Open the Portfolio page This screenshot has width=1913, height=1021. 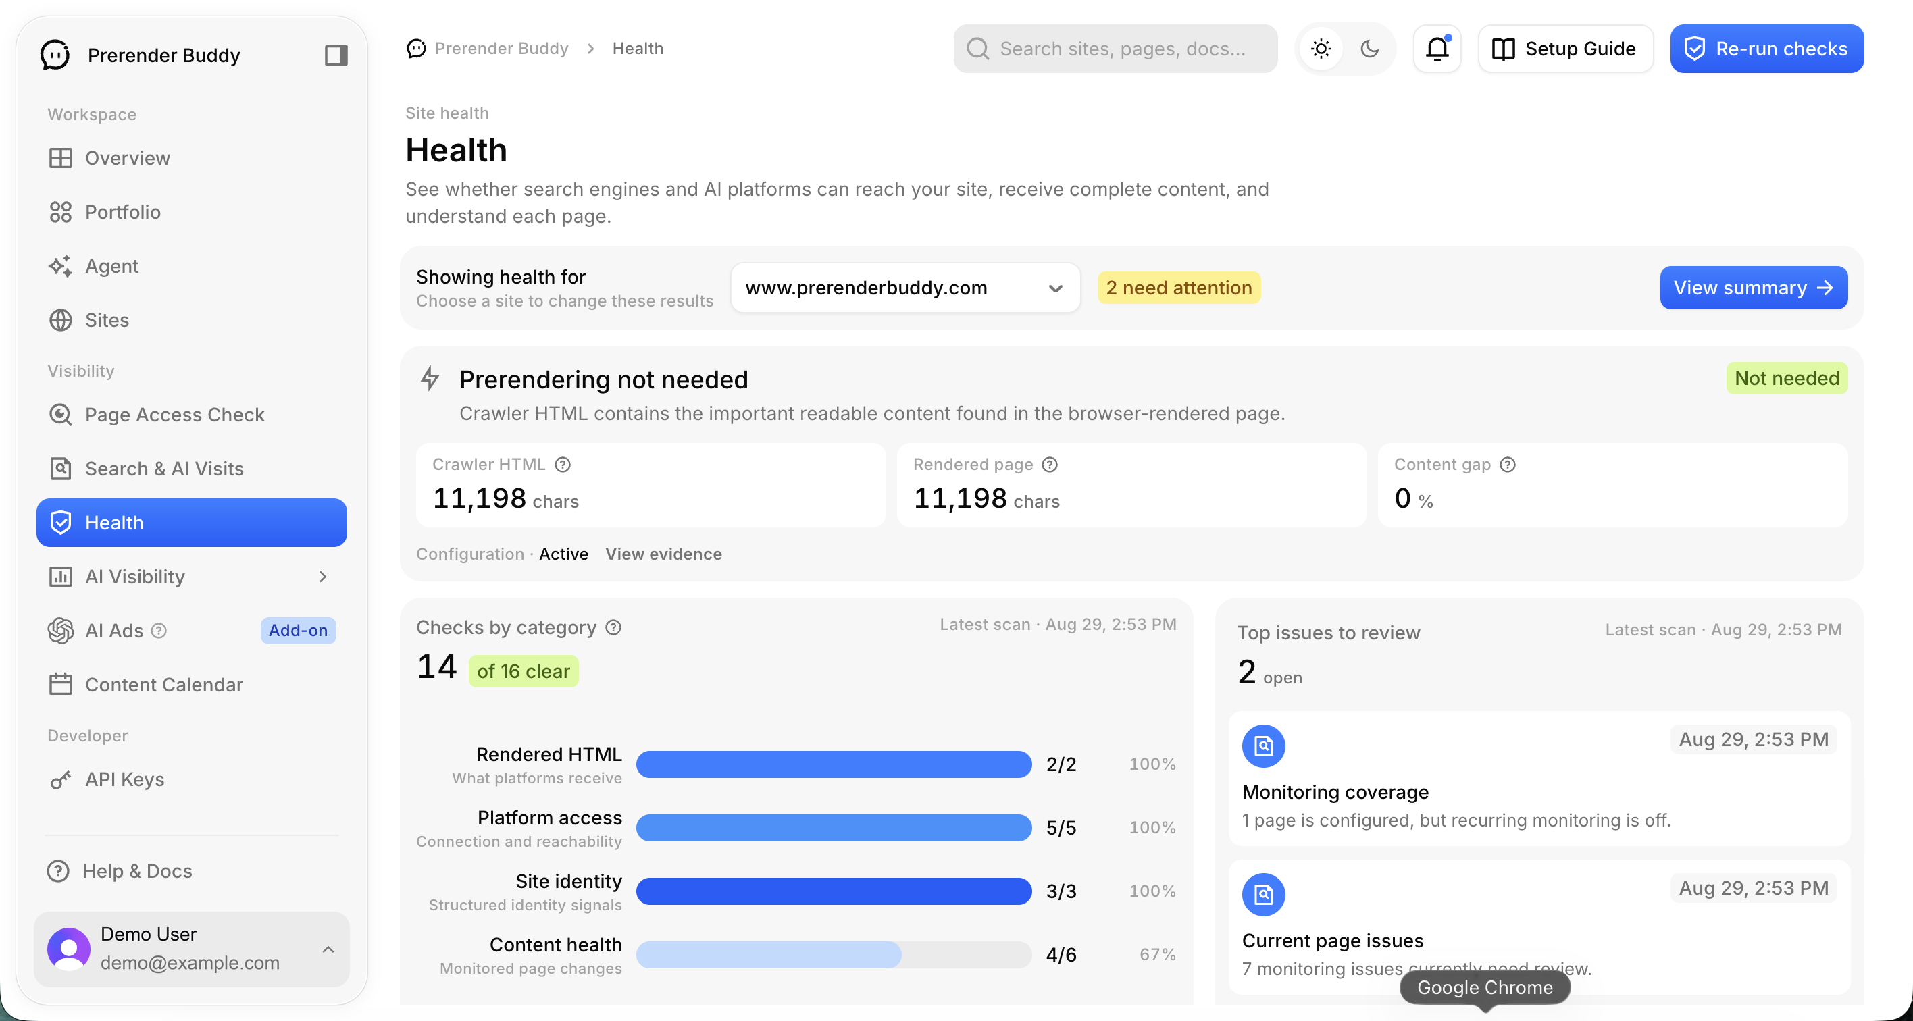(x=192, y=212)
